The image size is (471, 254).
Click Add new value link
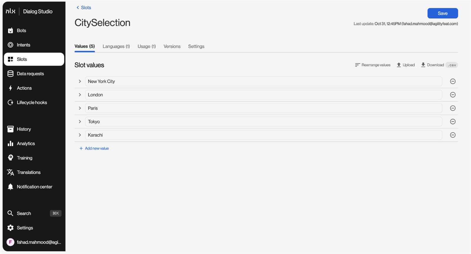coord(94,149)
